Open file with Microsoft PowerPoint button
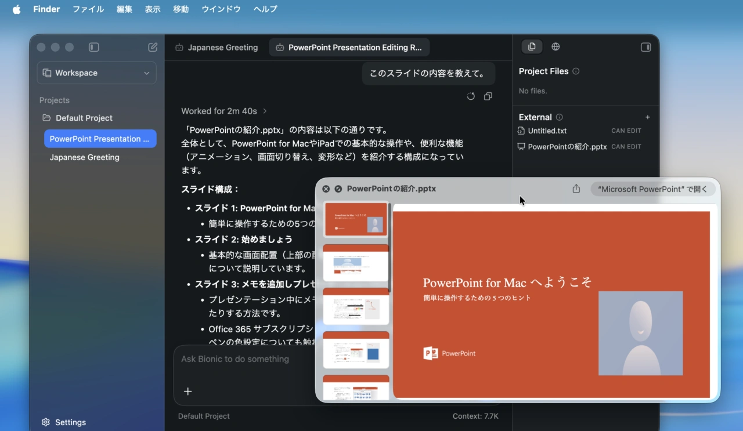The width and height of the screenshot is (743, 431). 653,189
